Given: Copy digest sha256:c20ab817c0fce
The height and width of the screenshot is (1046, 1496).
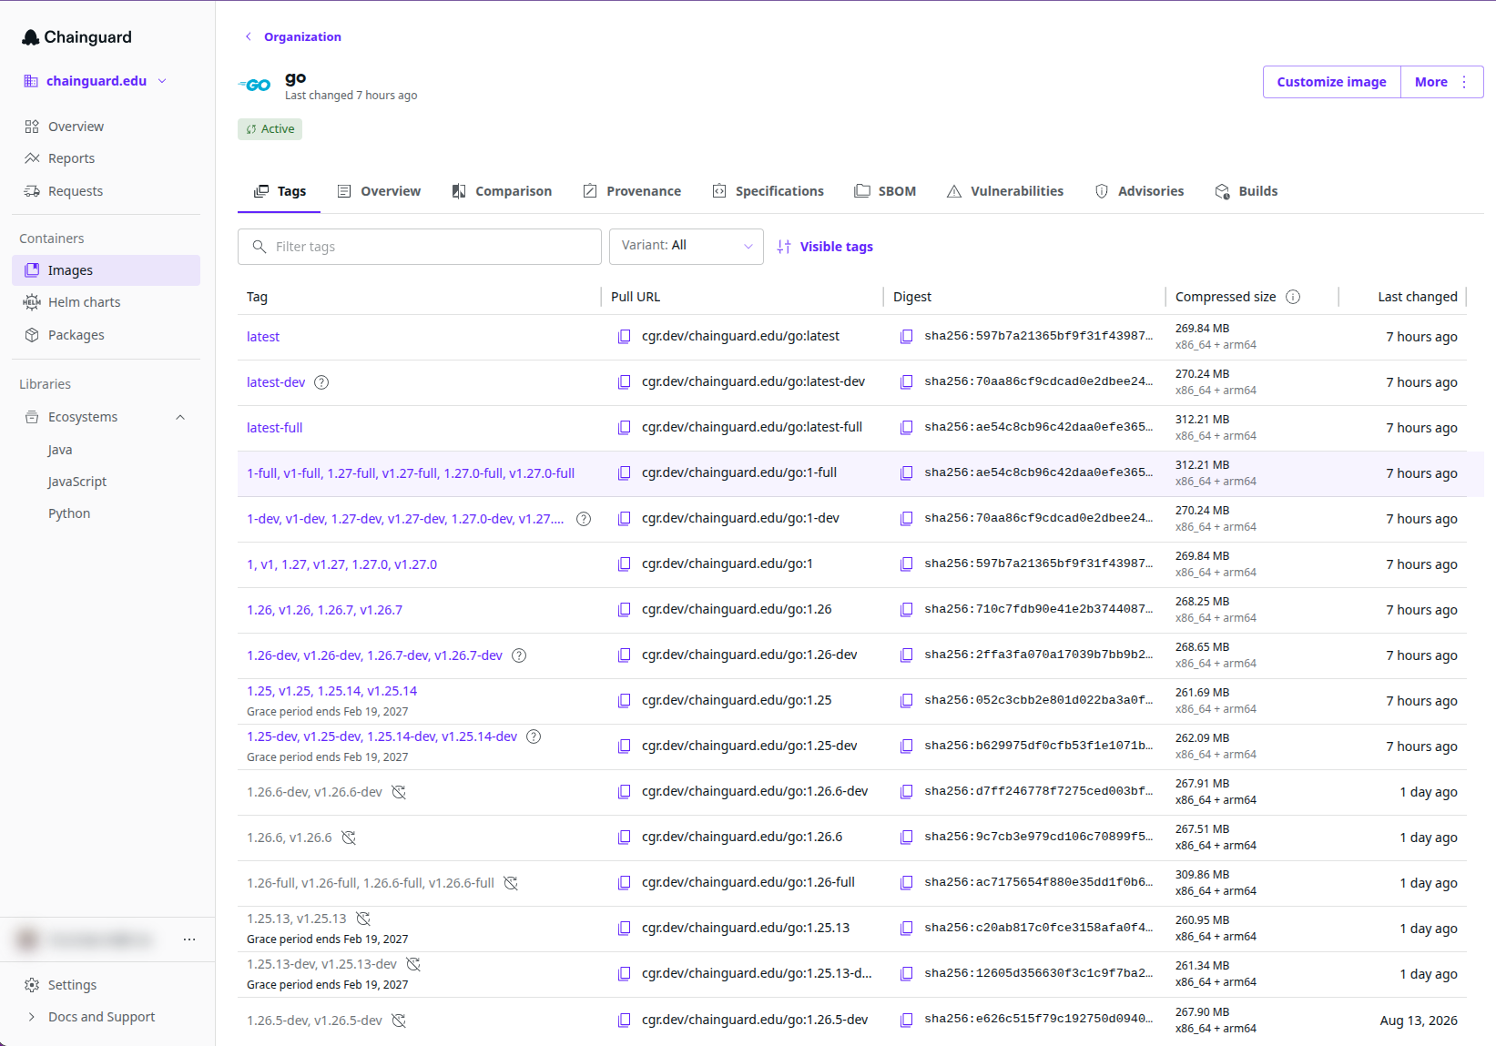Looking at the screenshot, I should tap(906, 929).
